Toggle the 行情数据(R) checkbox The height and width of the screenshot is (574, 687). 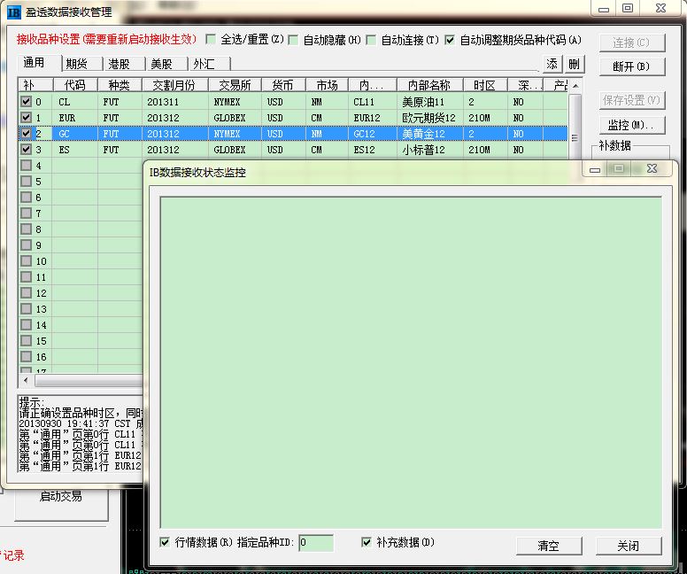pyautogui.click(x=166, y=542)
